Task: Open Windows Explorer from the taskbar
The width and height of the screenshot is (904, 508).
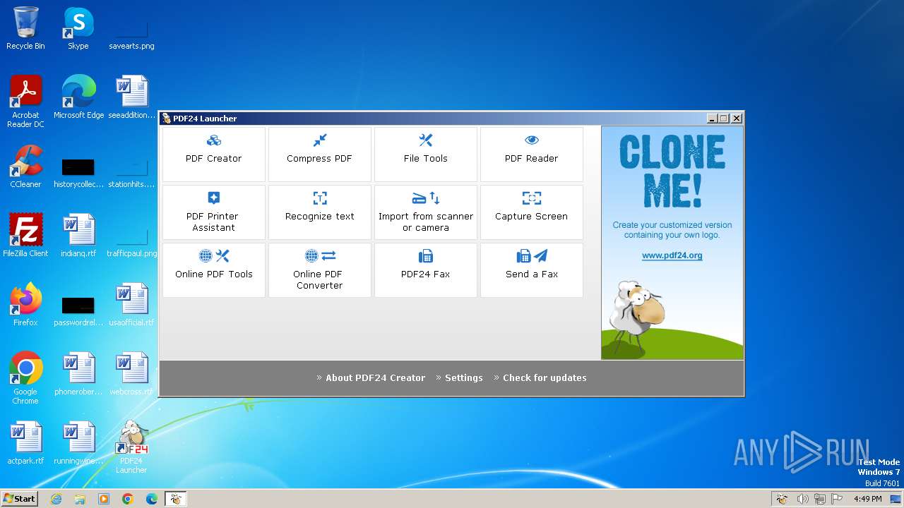Action: point(80,499)
